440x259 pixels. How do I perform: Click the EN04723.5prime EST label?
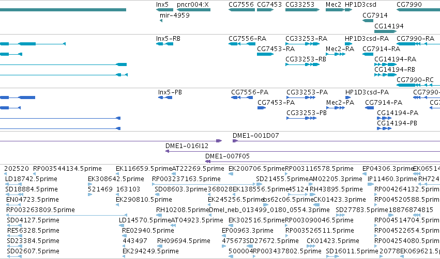click(33, 200)
